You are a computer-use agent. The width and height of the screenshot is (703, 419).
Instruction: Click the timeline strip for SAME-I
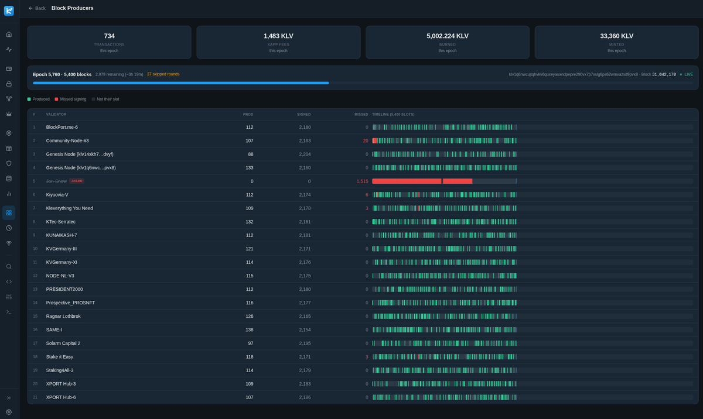(x=533, y=329)
